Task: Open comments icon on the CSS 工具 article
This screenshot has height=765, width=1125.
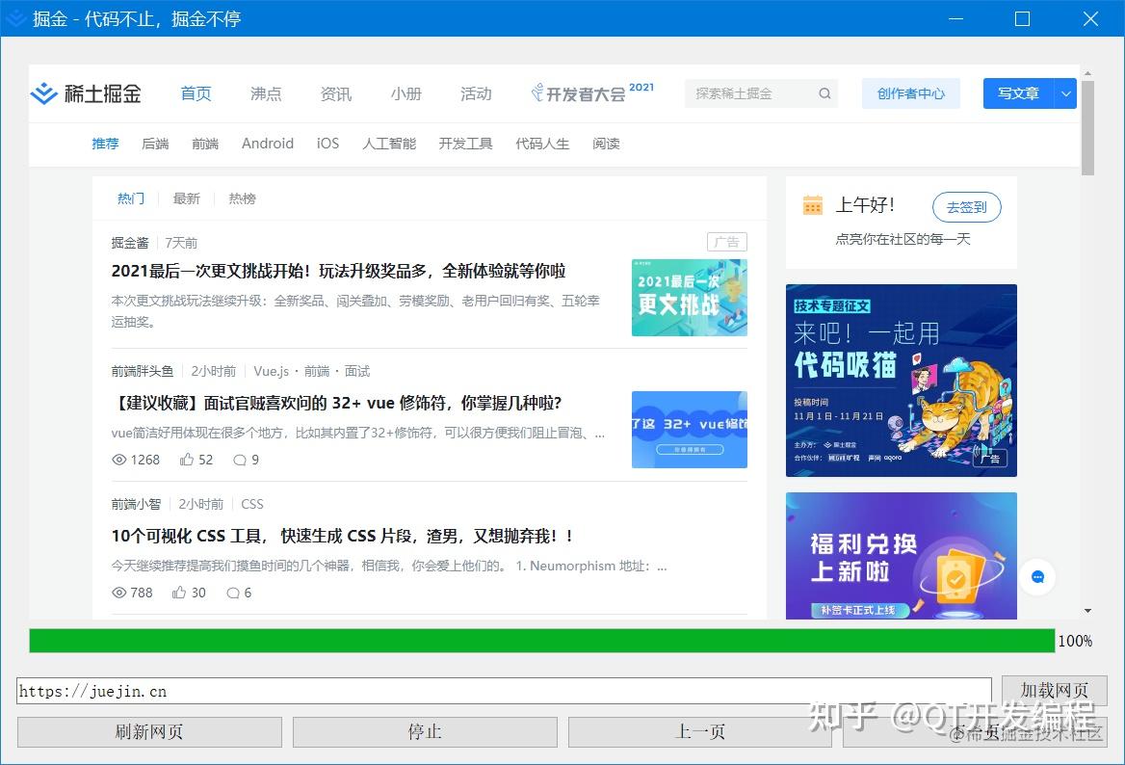Action: point(231,593)
